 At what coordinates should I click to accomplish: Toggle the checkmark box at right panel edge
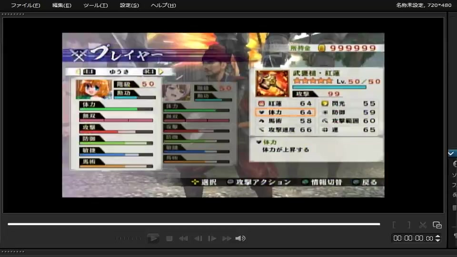point(451,153)
